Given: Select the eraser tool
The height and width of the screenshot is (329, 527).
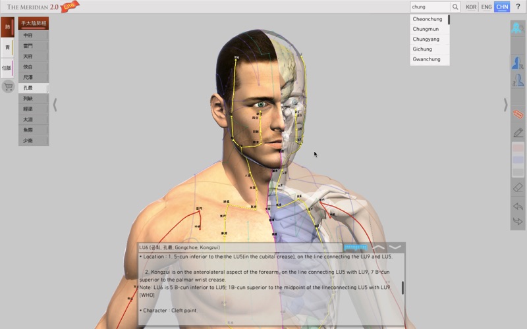Looking at the screenshot, I should pos(518,188).
